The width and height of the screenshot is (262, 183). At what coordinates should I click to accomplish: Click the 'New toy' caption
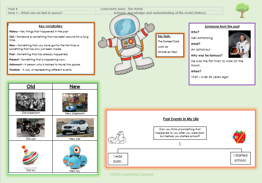tap(75, 171)
